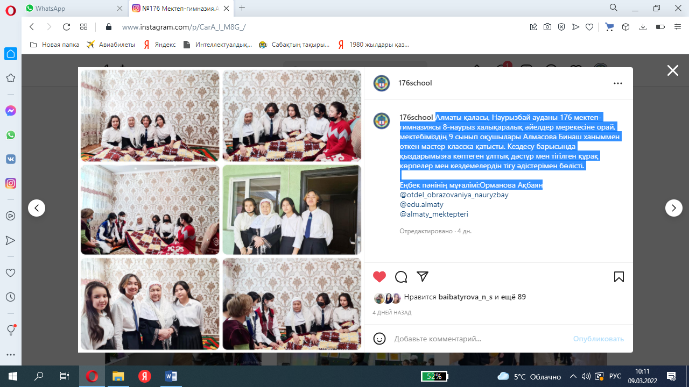Open a new browser tab
The height and width of the screenshot is (387, 689).
click(x=242, y=8)
